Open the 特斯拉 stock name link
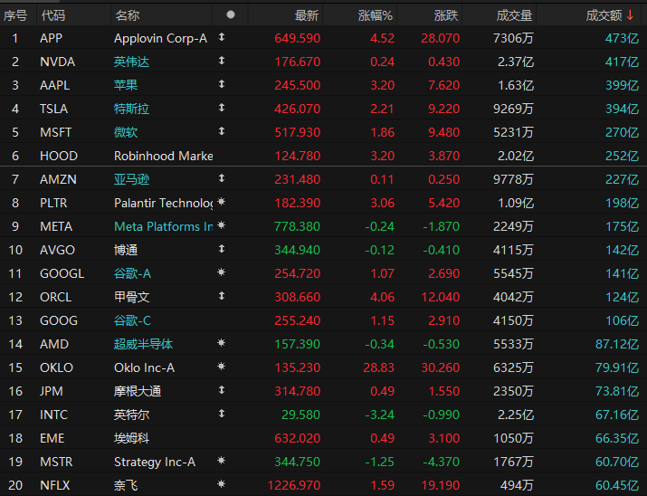The height and width of the screenshot is (496, 647). click(x=131, y=109)
